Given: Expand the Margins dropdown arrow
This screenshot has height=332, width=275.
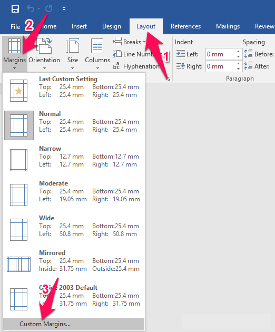Looking at the screenshot, I should tap(14, 68).
